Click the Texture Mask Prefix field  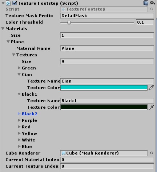[107, 16]
